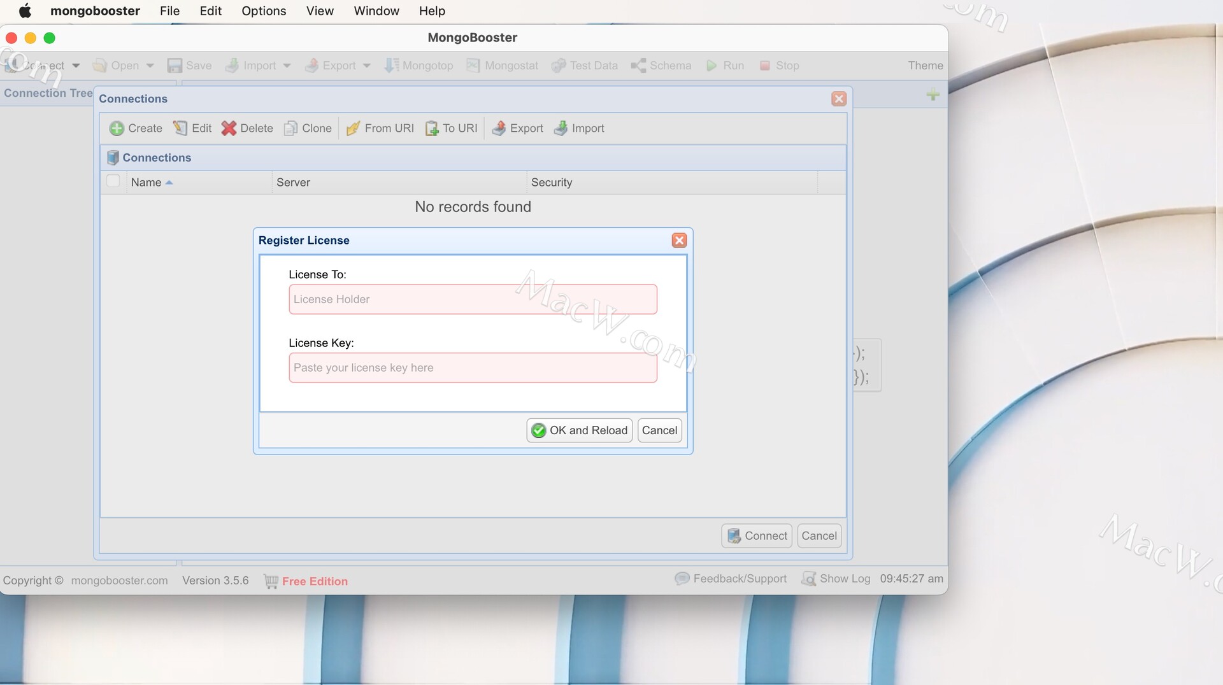Click the Open toolbar button
The image size is (1223, 685).
tap(116, 66)
